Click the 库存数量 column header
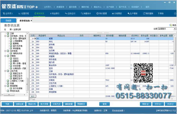The height and width of the screenshot is (114, 177). [110, 36]
